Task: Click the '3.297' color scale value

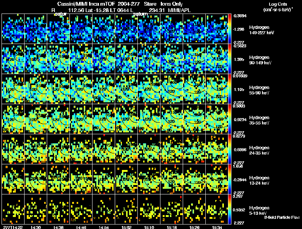Action: coord(238,196)
